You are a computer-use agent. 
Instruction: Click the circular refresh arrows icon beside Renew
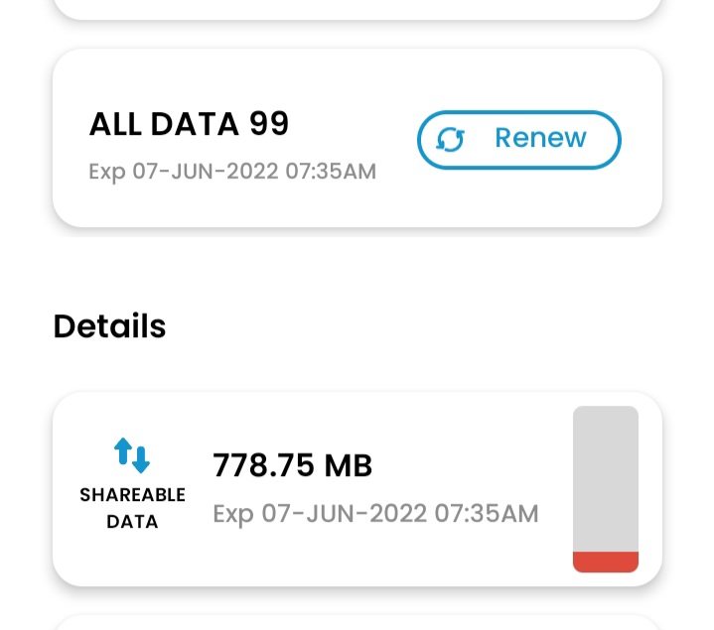(451, 139)
